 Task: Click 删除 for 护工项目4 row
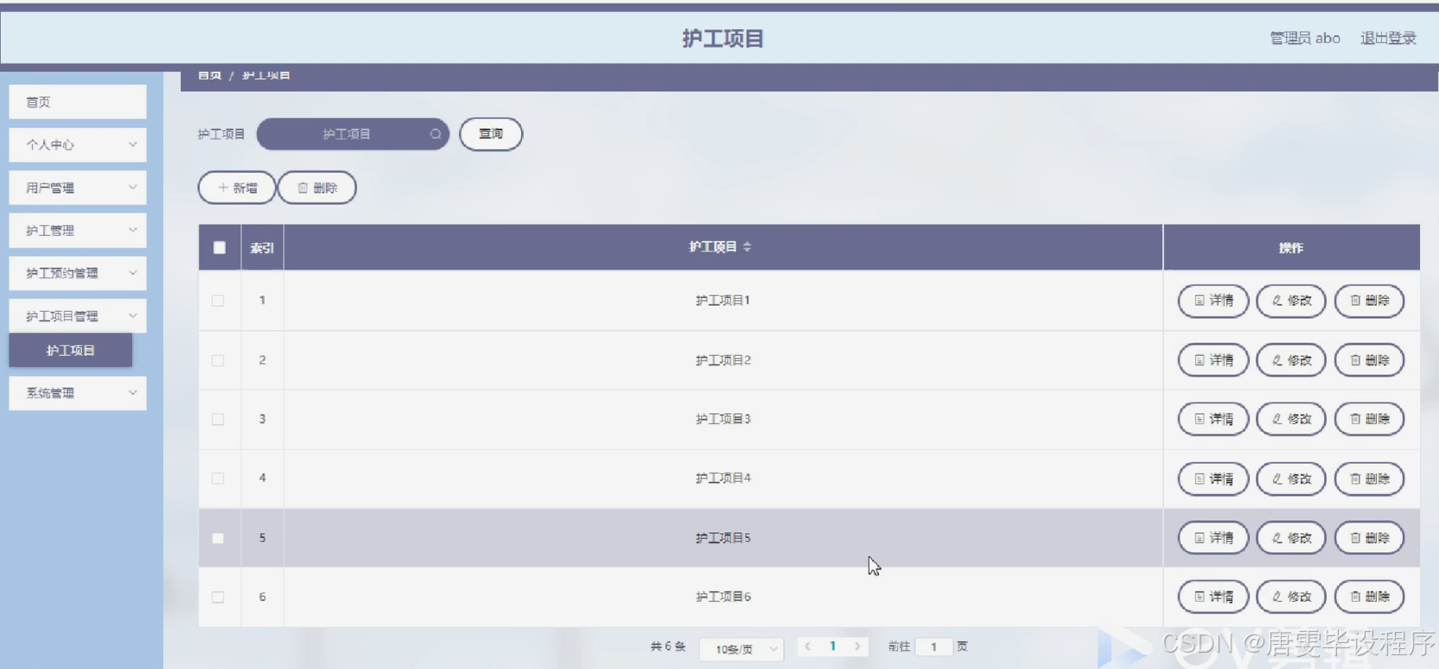(x=1369, y=478)
